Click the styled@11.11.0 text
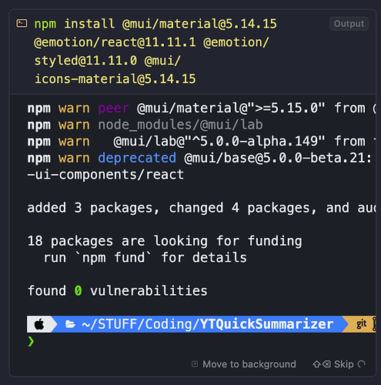Image resolution: width=381 pixels, height=385 pixels. pyautogui.click(x=85, y=61)
